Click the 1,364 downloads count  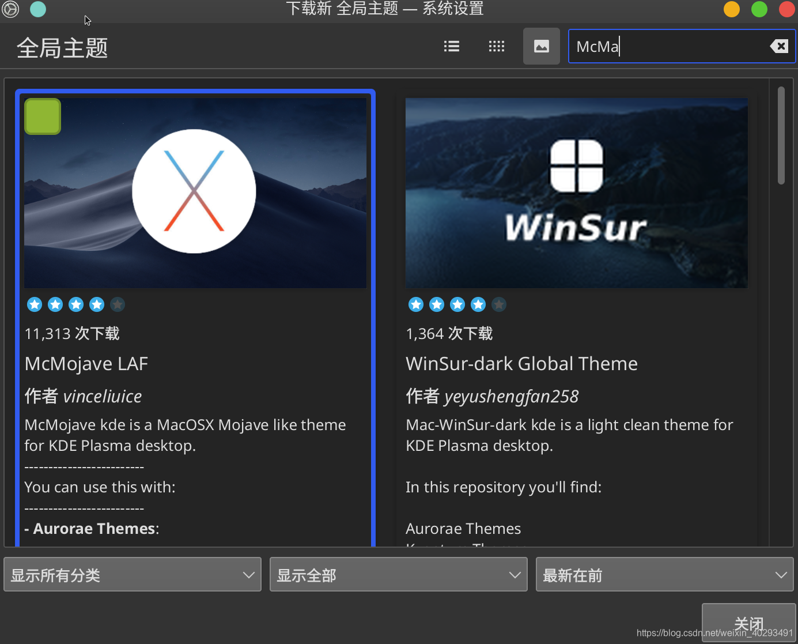449,334
